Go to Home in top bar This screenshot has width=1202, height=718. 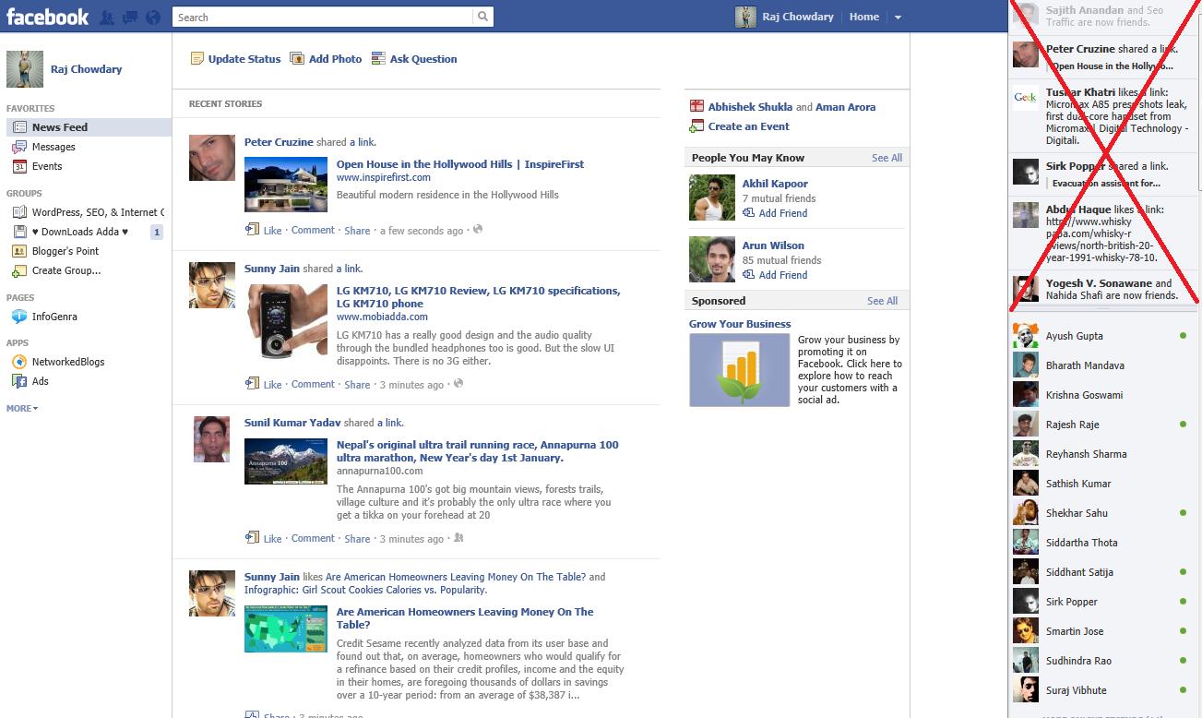point(863,17)
